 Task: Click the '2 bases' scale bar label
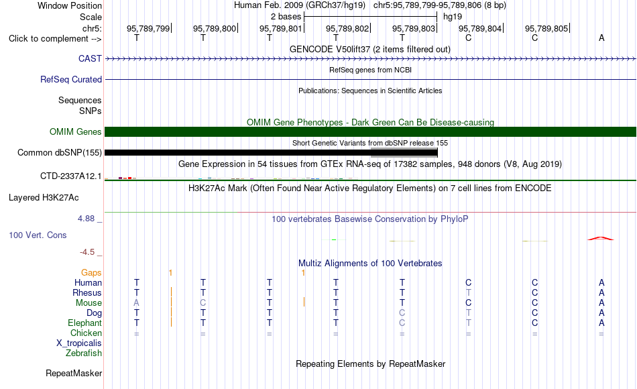[x=286, y=17]
